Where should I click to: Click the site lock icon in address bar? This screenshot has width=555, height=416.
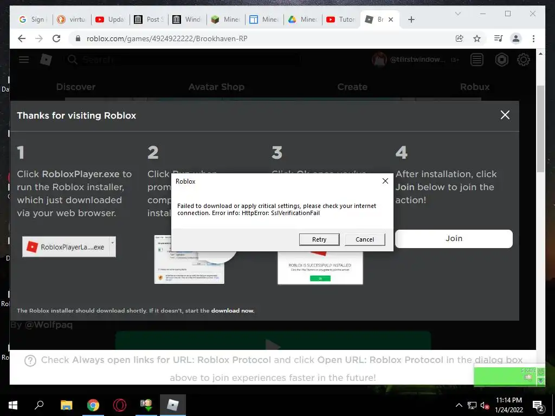point(78,38)
